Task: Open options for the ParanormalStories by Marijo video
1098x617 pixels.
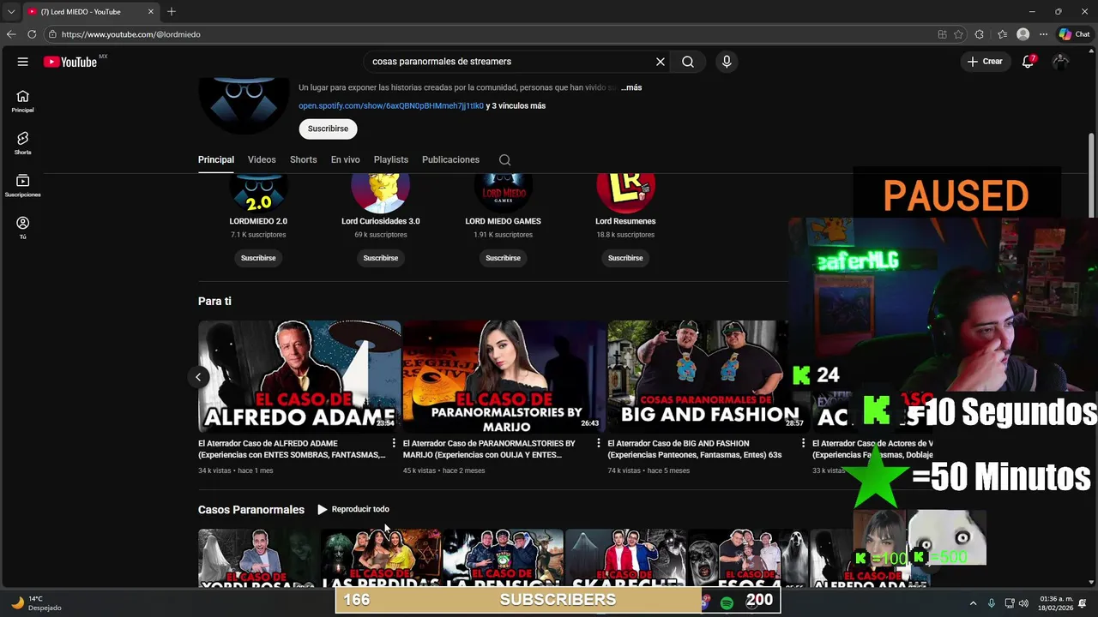Action: point(599,443)
